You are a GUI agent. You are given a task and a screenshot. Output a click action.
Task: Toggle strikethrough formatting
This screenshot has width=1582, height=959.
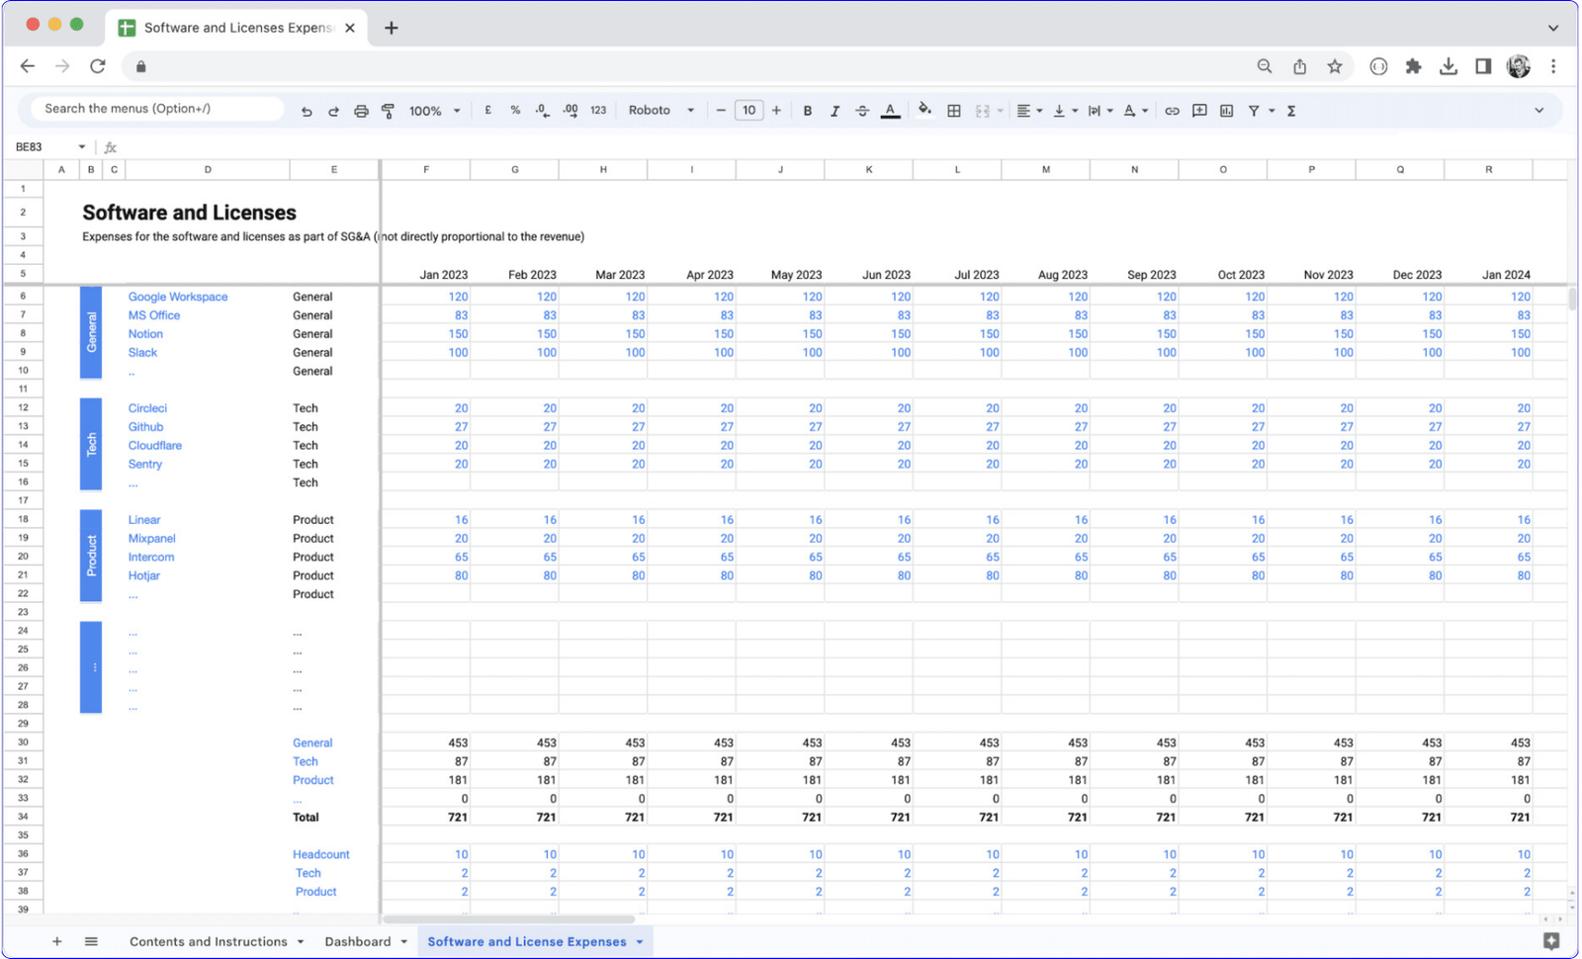[862, 111]
